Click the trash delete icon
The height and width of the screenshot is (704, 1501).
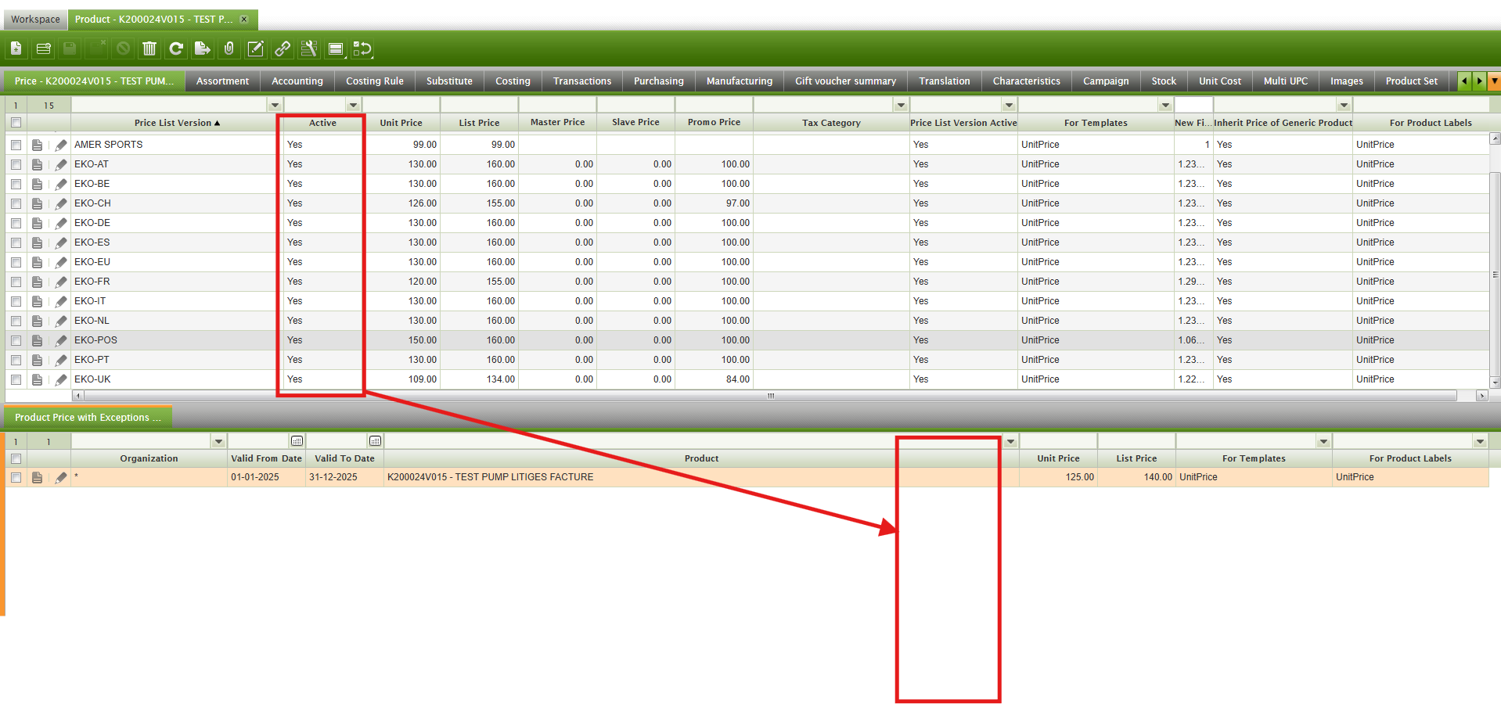pyautogui.click(x=149, y=49)
